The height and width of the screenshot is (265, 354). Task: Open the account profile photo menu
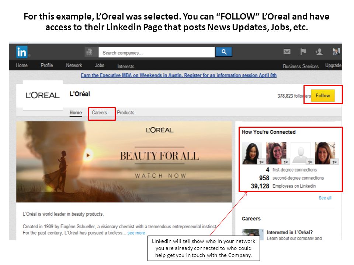336,52
